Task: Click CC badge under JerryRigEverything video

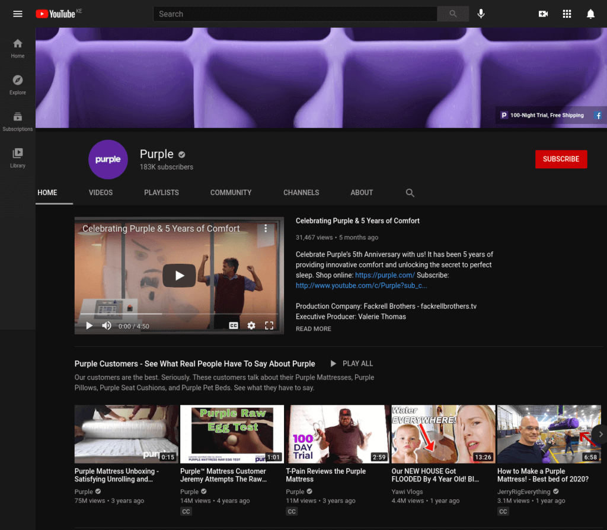Action: pos(503,512)
